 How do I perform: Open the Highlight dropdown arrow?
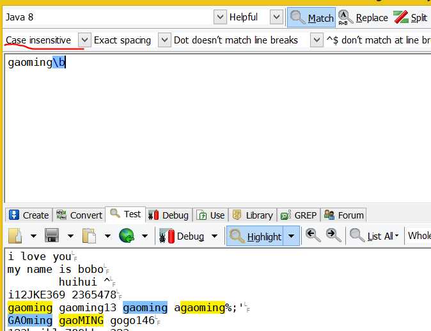pyautogui.click(x=292, y=236)
